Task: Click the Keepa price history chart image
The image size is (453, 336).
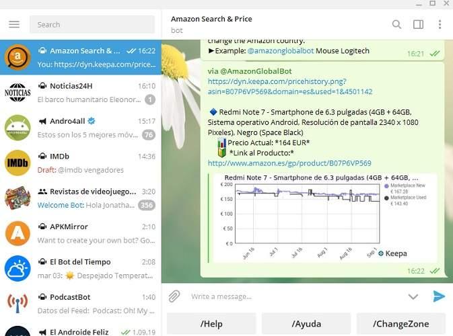Action: point(323,217)
